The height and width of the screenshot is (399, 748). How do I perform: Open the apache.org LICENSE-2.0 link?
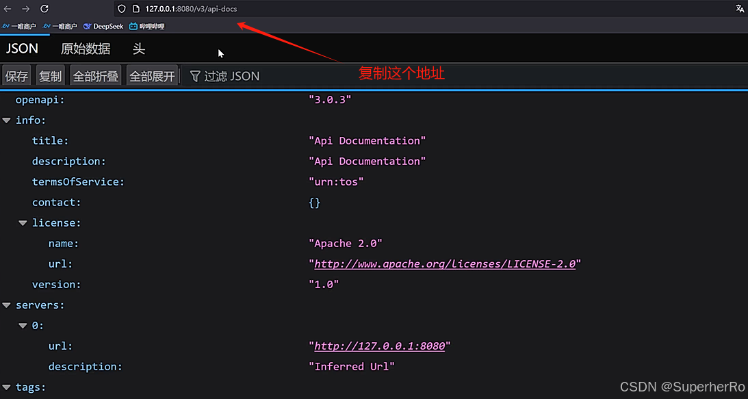coord(445,264)
